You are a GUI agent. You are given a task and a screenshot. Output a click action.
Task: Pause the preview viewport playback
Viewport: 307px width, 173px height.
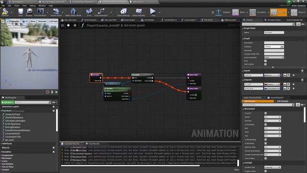click(x=52, y=92)
